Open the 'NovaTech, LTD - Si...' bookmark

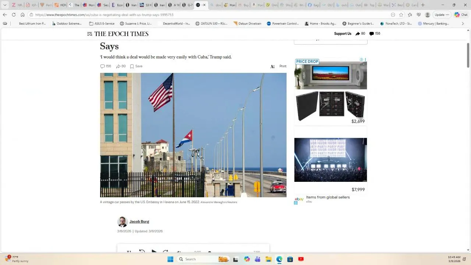(396, 24)
